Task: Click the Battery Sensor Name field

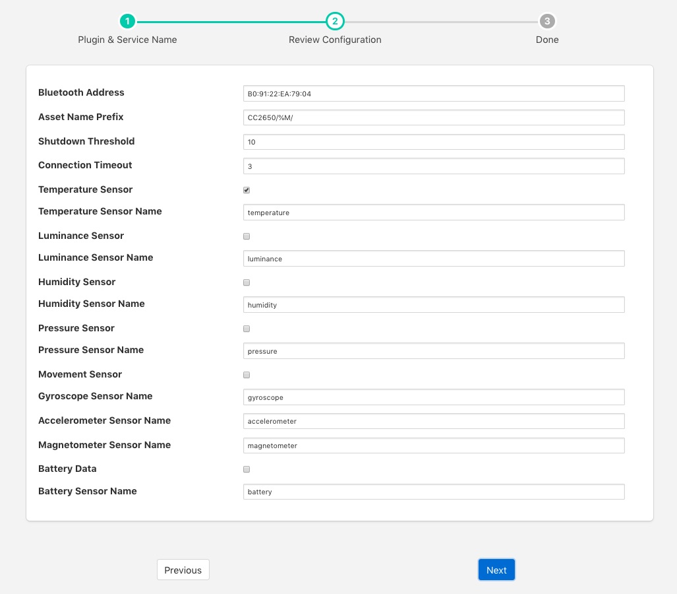Action: (x=433, y=492)
